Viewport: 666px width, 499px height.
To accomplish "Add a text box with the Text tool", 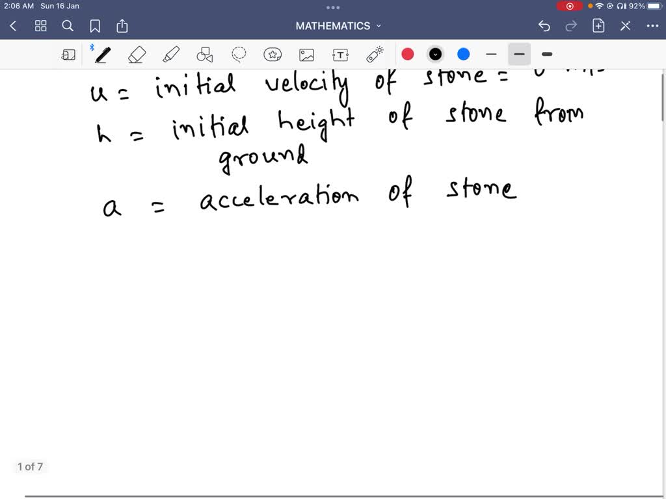I will [340, 54].
